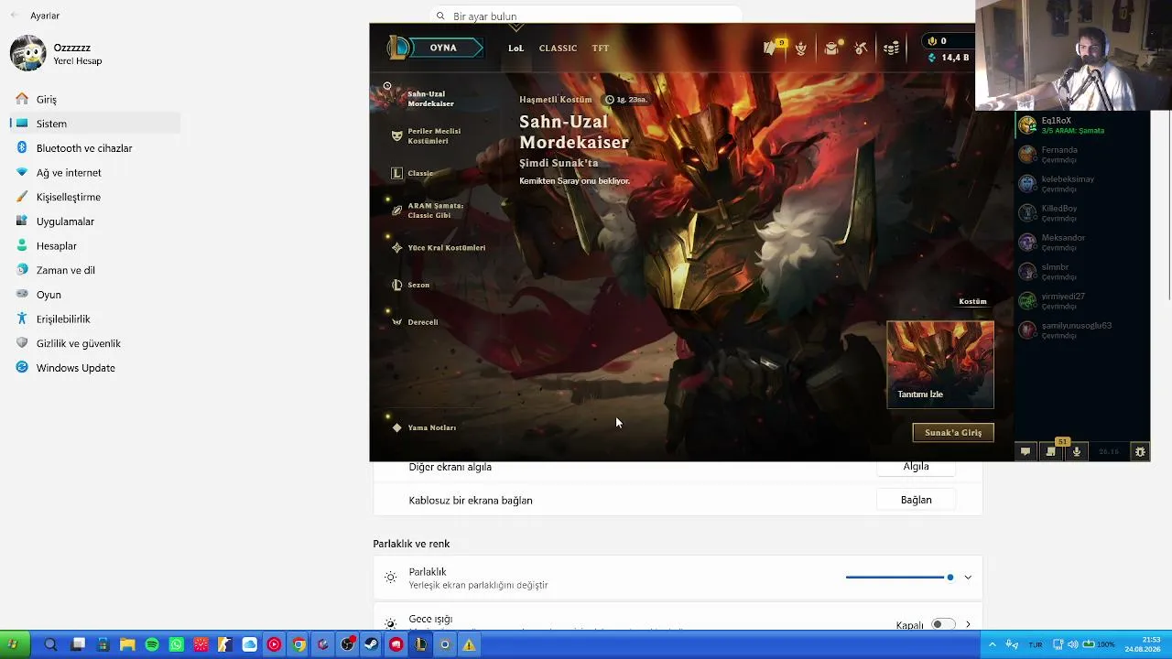Open the League store coins icon
This screenshot has height=659, width=1172.
(x=891, y=48)
